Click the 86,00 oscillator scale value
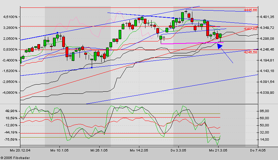 [264, 111]
